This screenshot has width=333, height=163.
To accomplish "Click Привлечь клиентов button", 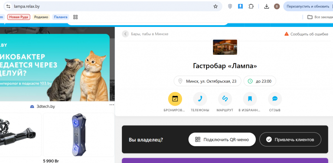I will (291, 140).
